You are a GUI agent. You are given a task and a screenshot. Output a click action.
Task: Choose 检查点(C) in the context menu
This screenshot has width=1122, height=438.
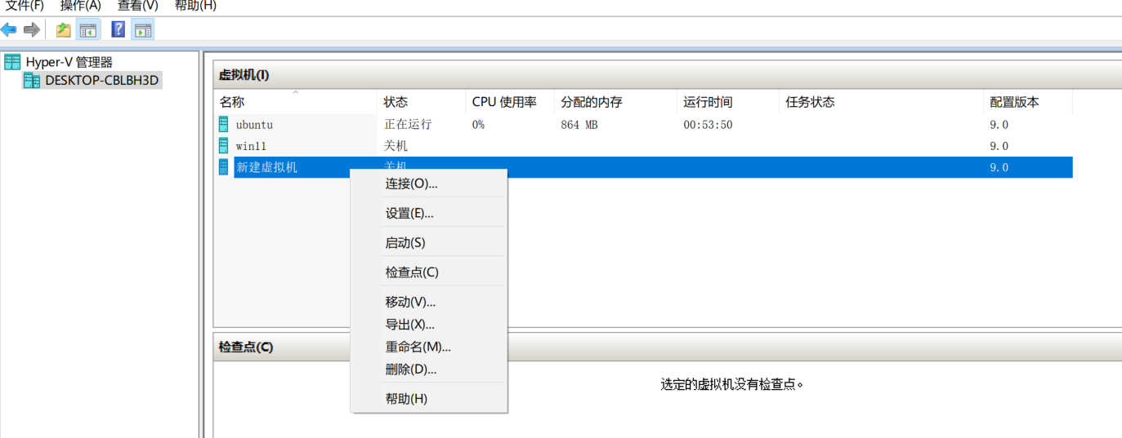point(412,272)
